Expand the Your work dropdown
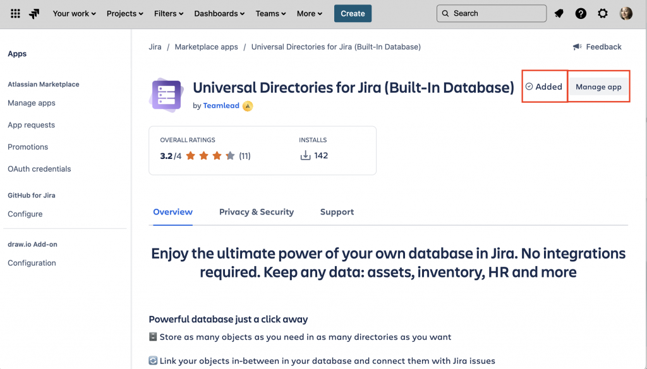647x369 pixels. point(75,14)
